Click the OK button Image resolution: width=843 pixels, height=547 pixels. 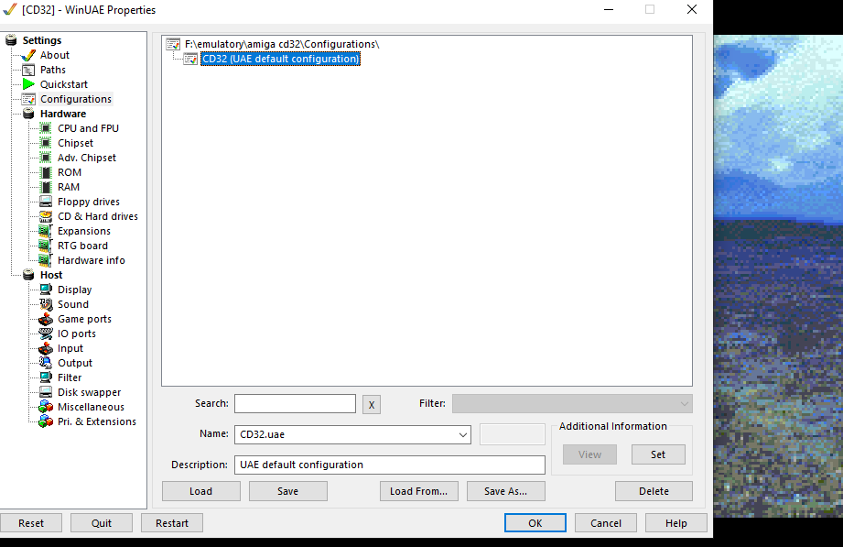(x=535, y=523)
